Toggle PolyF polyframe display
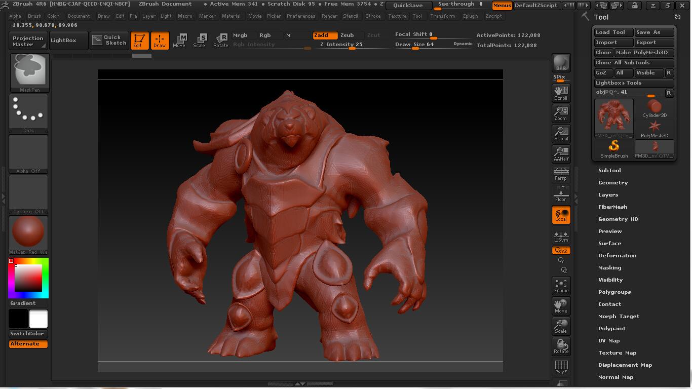692x389 pixels. click(561, 367)
